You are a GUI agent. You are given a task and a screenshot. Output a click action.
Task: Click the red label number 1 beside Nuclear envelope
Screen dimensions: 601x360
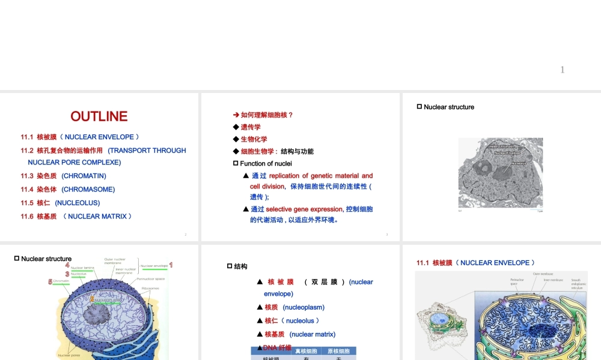point(171,265)
